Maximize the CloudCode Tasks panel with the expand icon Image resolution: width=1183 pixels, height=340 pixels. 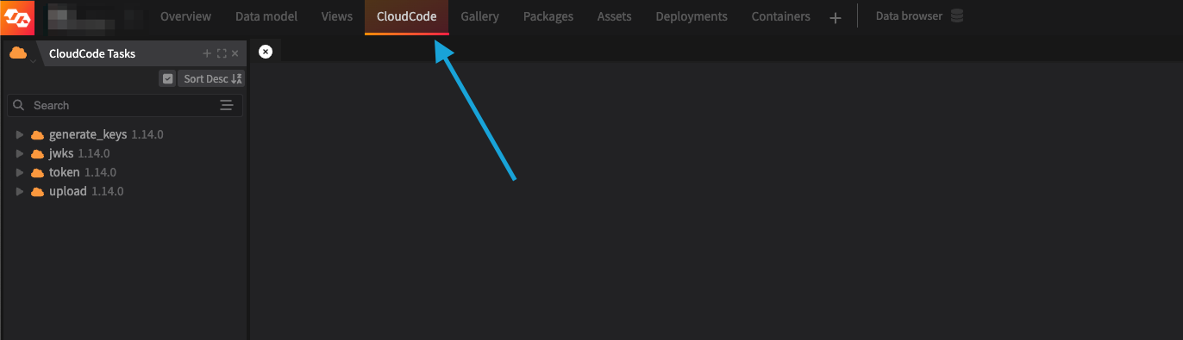pyautogui.click(x=222, y=53)
